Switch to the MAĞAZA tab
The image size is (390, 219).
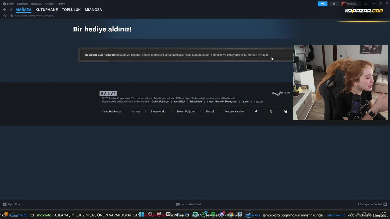coord(23,10)
